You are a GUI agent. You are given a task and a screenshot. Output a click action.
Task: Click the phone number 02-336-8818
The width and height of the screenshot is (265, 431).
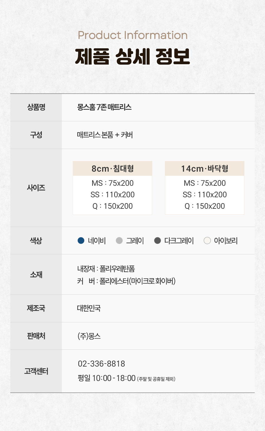click(102, 364)
